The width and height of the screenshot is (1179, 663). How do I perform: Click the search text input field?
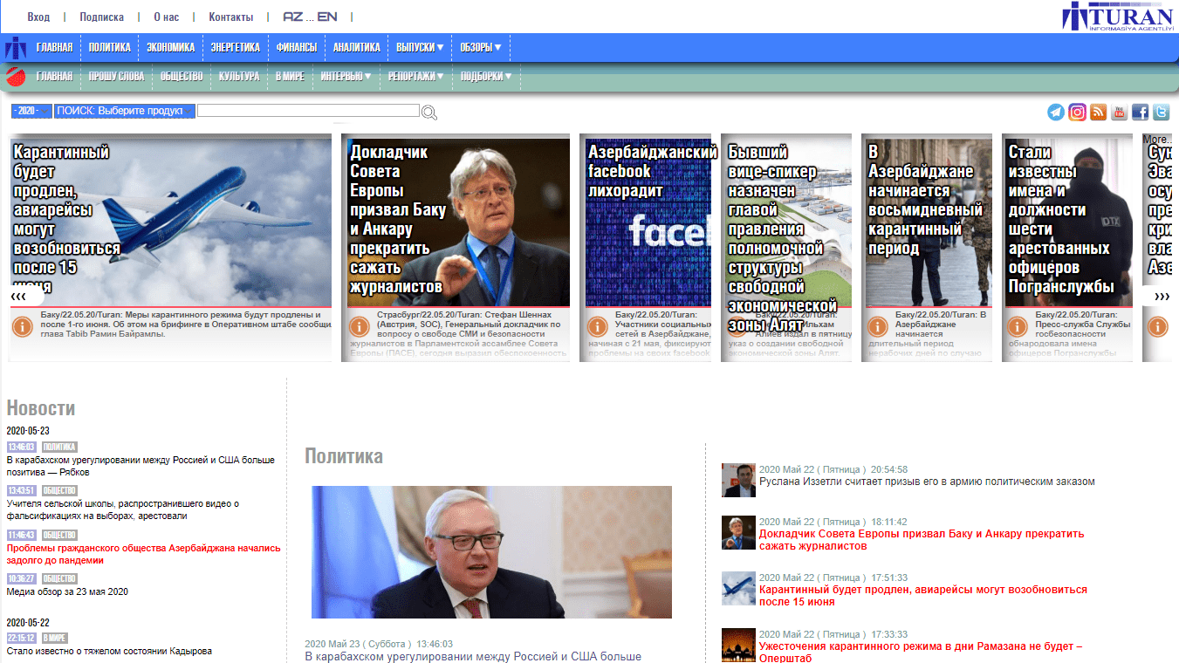point(308,111)
